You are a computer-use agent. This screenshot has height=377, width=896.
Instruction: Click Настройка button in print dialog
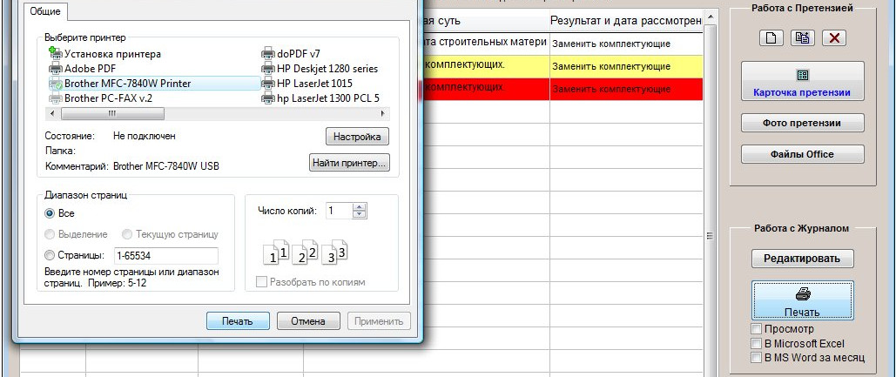point(357,137)
